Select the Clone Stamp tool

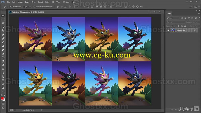pos(3,46)
